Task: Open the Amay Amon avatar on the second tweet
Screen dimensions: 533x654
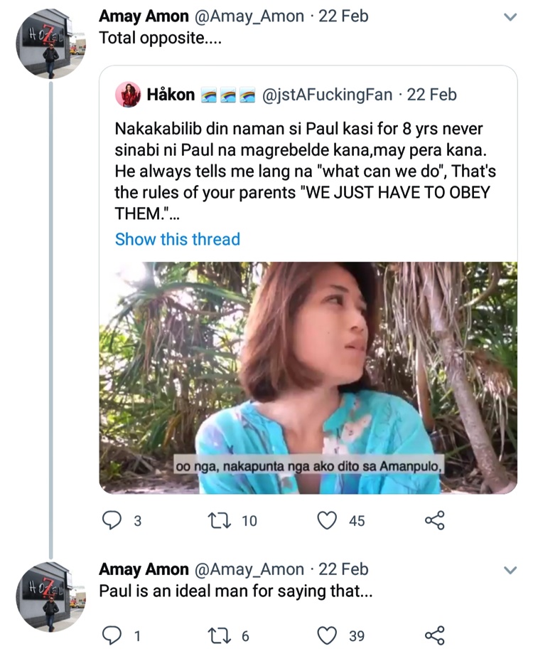Action: point(50,597)
